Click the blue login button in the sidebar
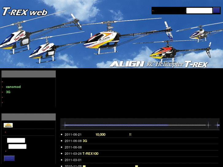This screenshot has height=167, width=223. (x=10, y=158)
